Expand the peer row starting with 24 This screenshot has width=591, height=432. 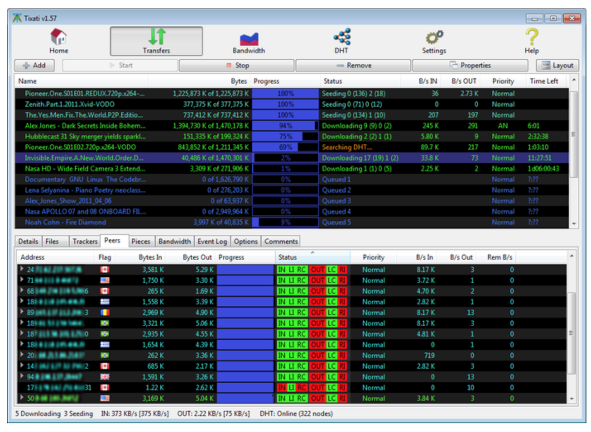pyautogui.click(x=22, y=269)
